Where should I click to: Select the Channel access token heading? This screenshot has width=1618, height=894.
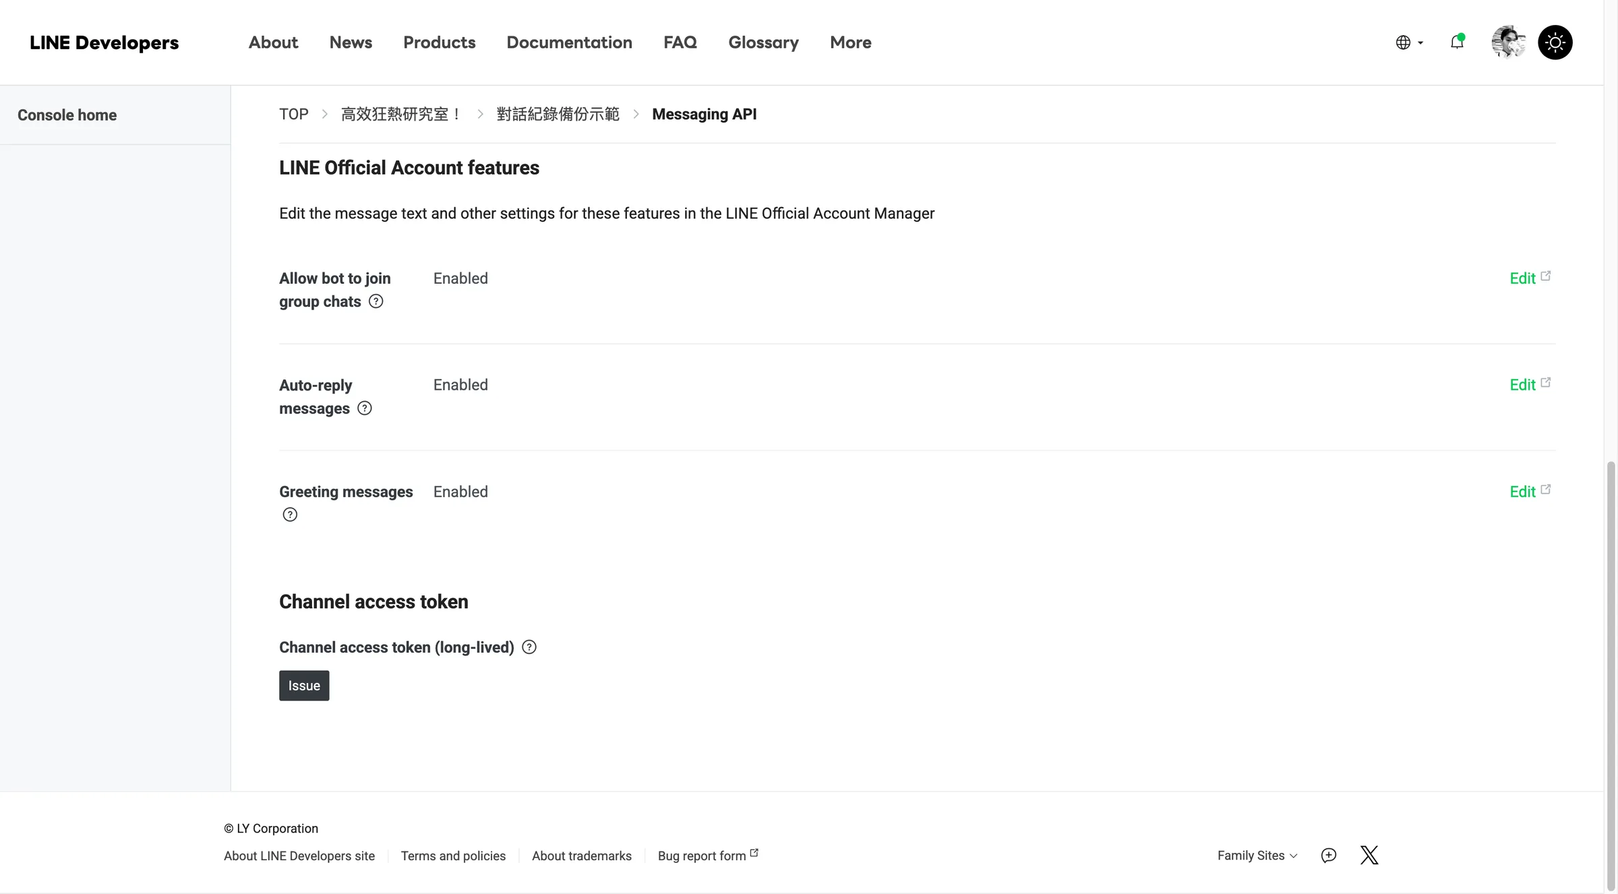[373, 602]
